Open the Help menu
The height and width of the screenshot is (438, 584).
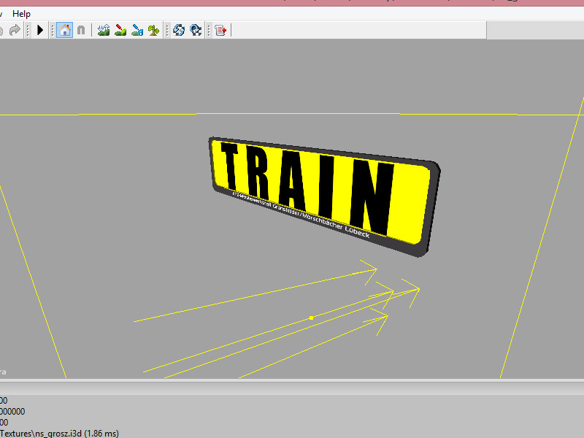[x=22, y=14]
